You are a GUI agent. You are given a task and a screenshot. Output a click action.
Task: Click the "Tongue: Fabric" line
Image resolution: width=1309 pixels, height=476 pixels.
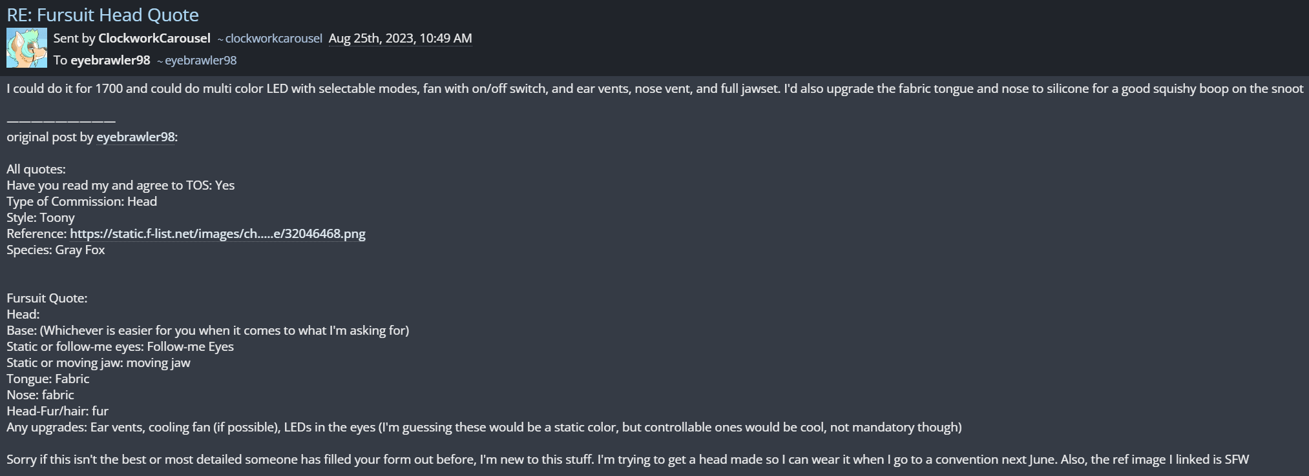[x=48, y=379]
